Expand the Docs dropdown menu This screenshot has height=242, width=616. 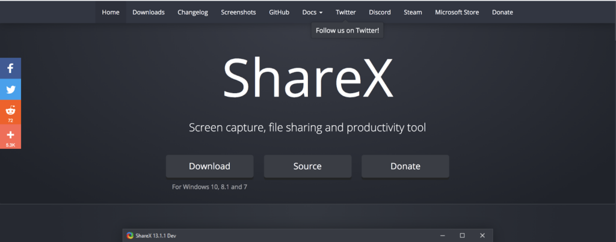click(312, 12)
